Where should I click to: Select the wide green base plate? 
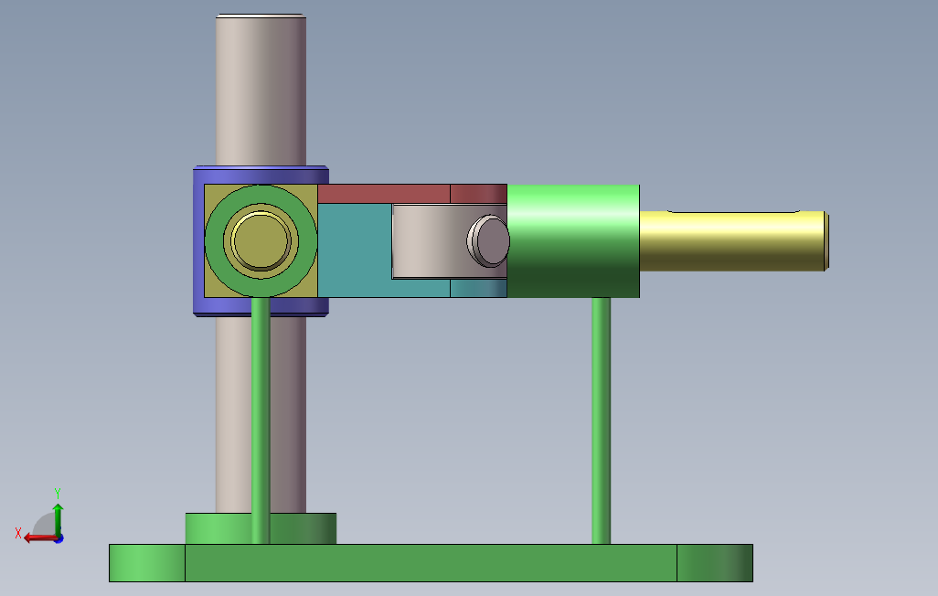pos(431,563)
